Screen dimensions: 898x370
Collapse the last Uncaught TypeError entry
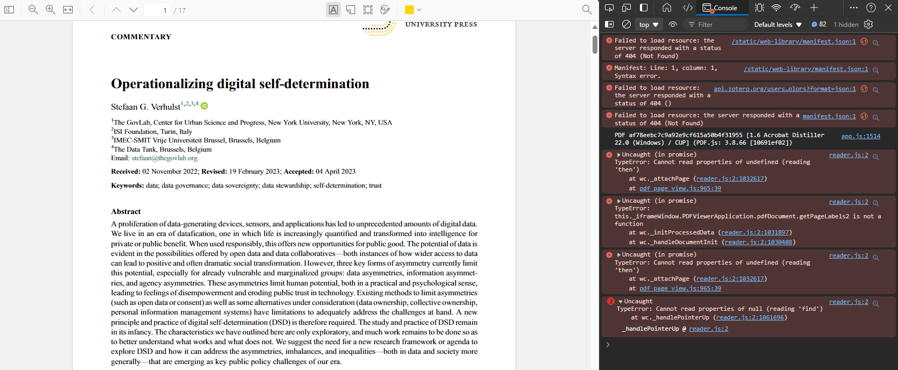(x=621, y=302)
